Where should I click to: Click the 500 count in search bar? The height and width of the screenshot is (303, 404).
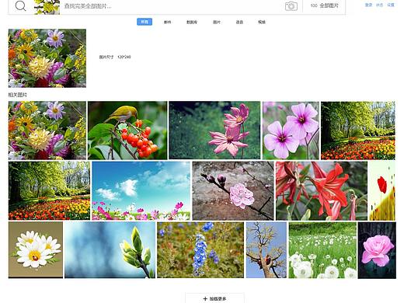click(314, 5)
